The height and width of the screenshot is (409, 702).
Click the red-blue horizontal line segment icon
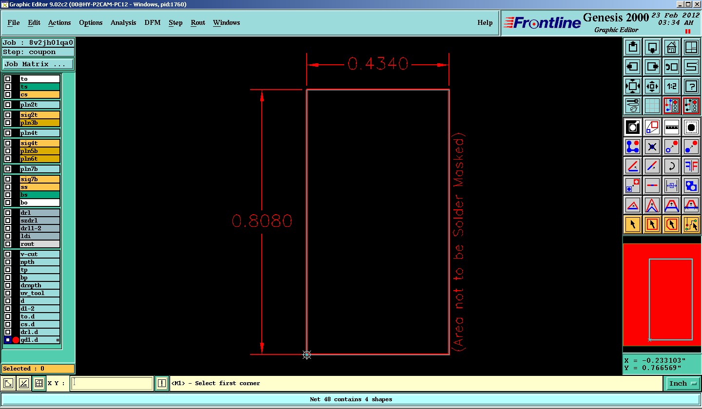point(652,186)
